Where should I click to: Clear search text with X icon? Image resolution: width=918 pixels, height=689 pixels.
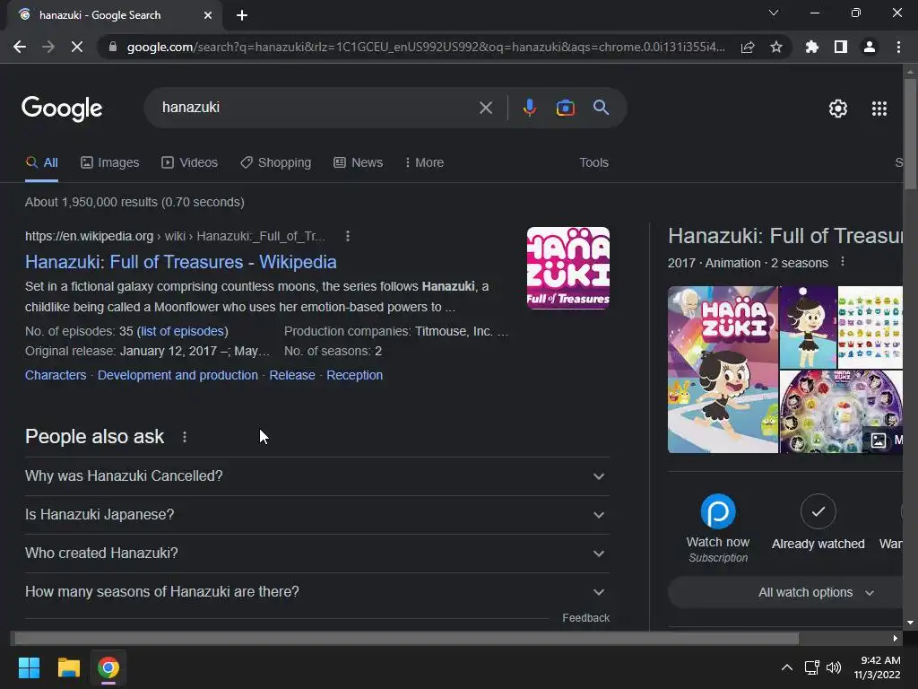click(486, 108)
